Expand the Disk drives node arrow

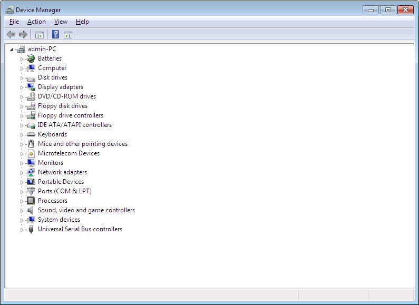(22, 78)
